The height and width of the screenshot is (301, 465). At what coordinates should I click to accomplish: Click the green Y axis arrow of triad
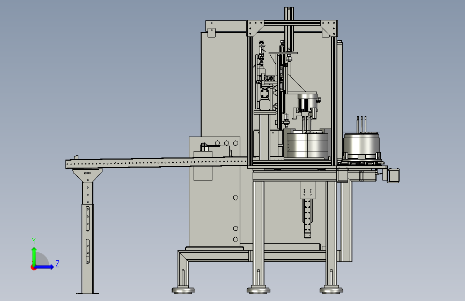point(34,256)
